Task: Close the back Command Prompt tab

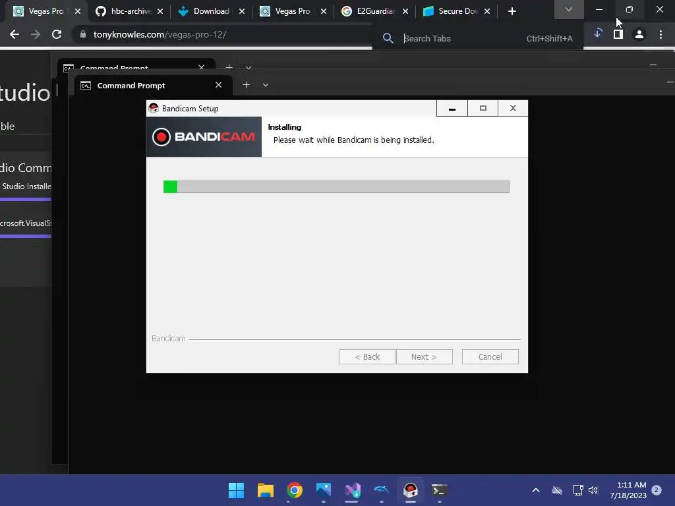Action: coord(201,67)
